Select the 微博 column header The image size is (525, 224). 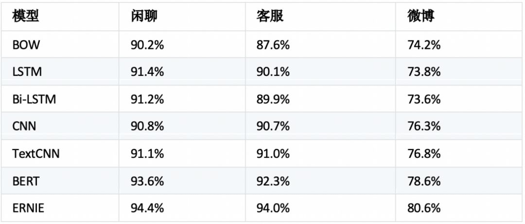pos(421,17)
